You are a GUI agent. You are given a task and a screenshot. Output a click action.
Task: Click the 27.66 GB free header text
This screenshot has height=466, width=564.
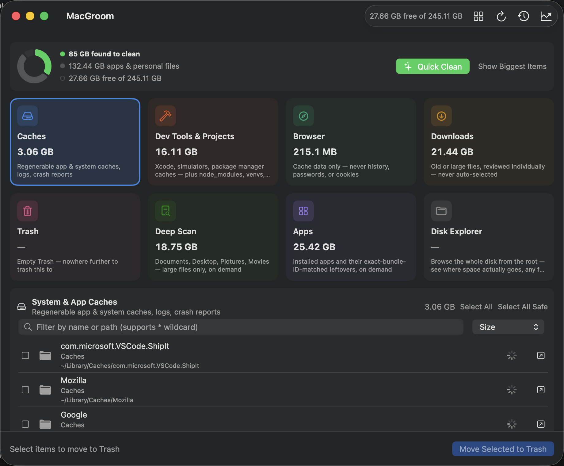click(x=416, y=16)
